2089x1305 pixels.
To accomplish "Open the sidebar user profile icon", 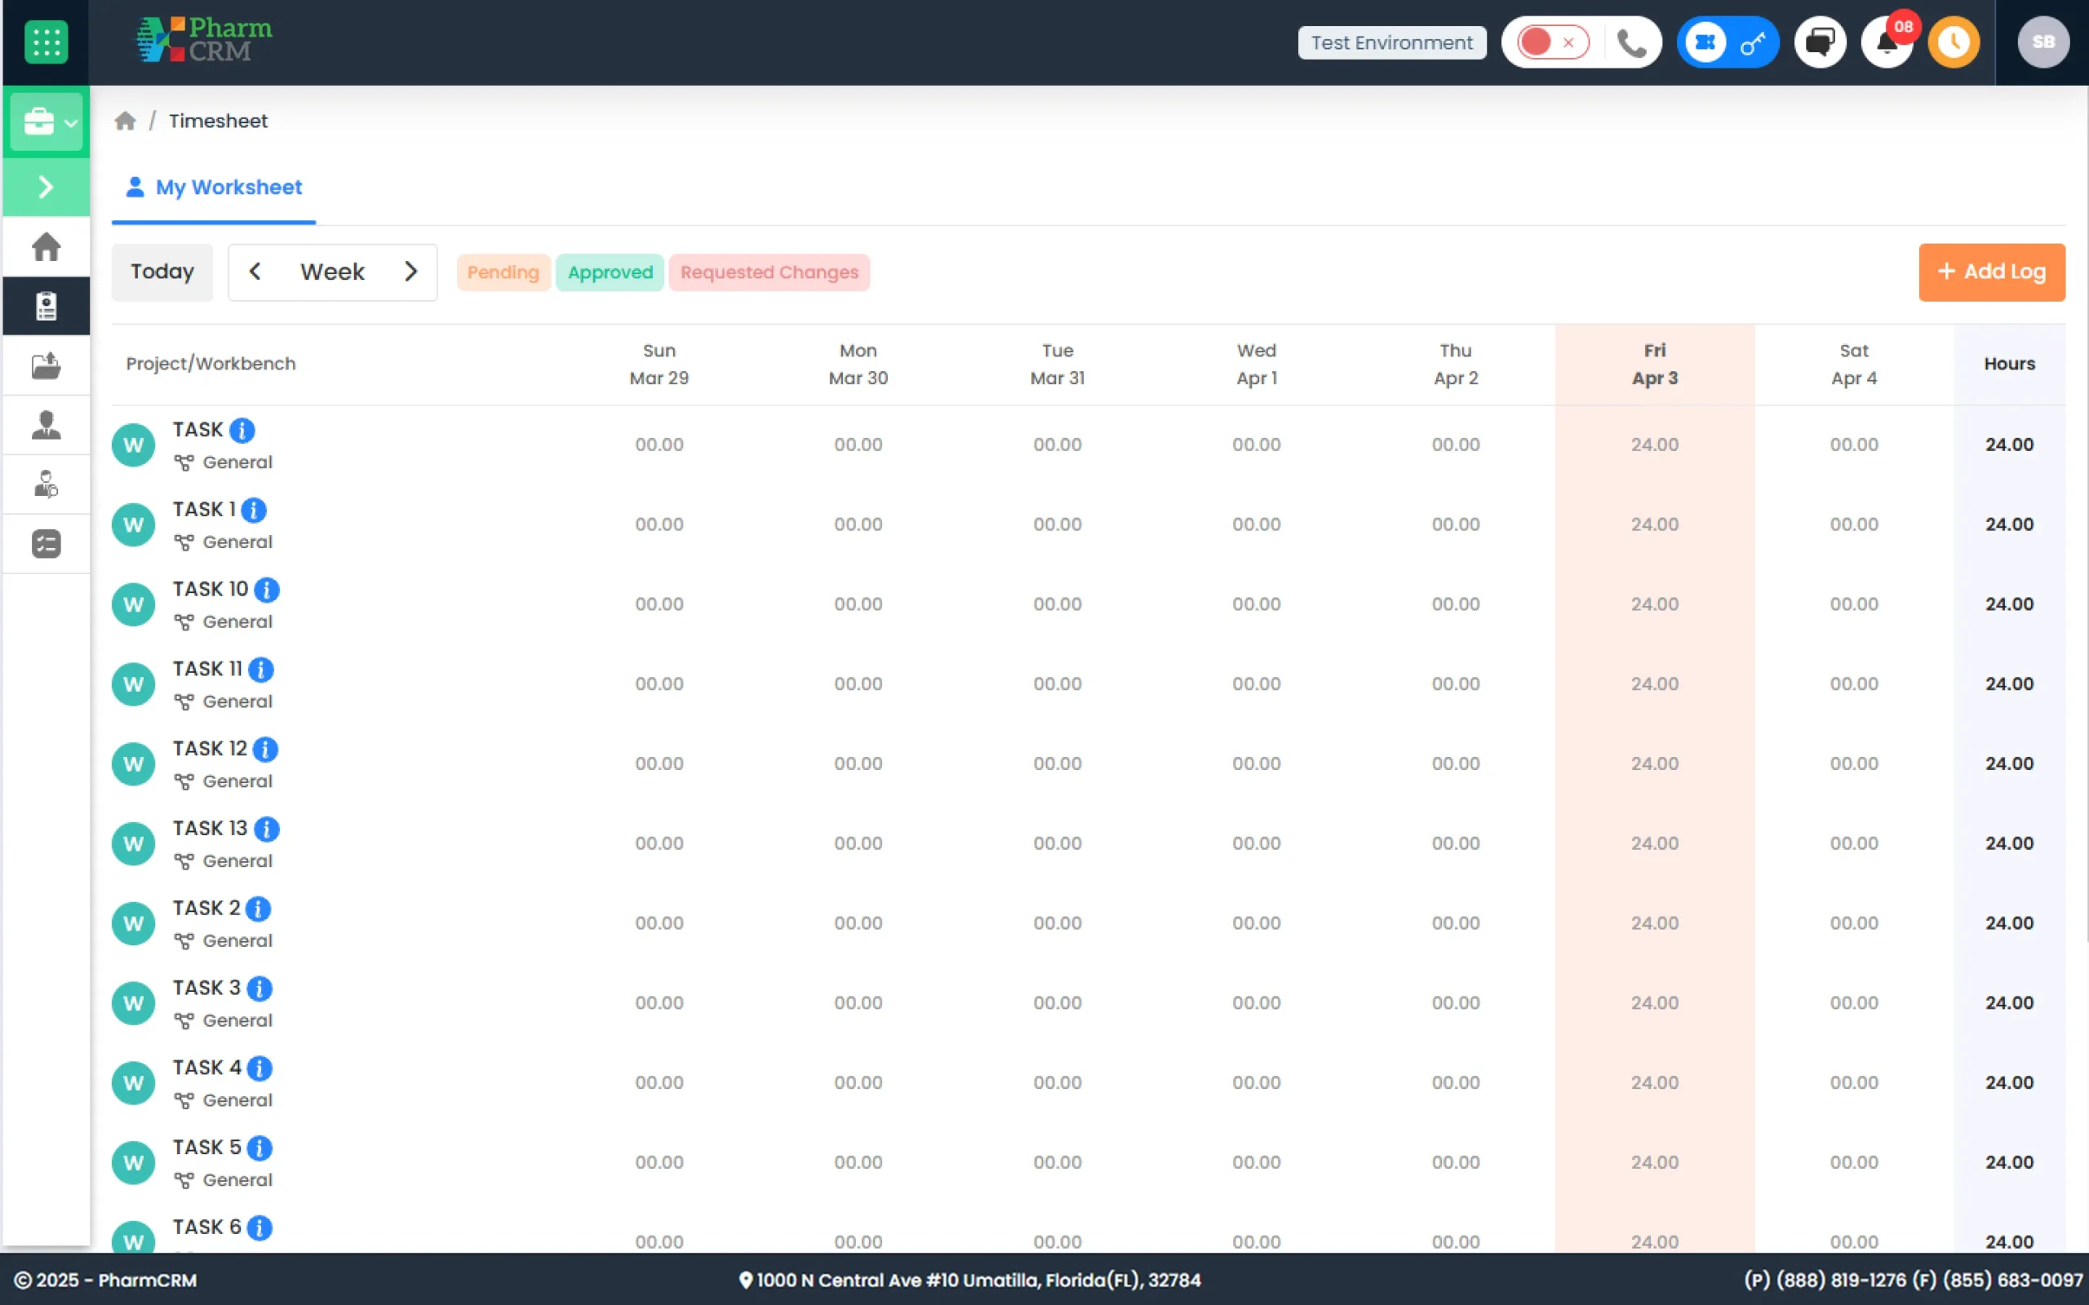I will 46,425.
